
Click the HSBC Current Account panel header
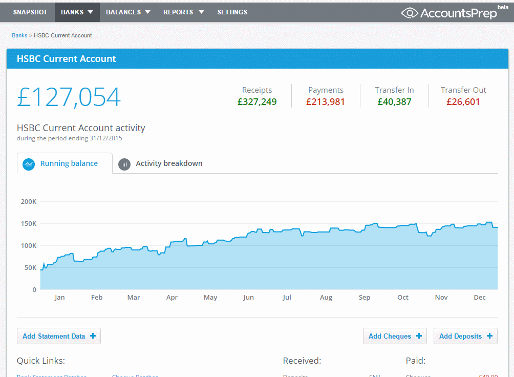pyautogui.click(x=258, y=59)
